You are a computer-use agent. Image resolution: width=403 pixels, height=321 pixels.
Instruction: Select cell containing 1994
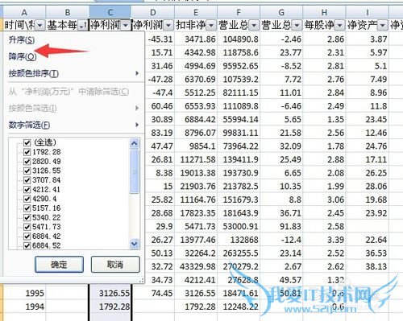[24, 307]
